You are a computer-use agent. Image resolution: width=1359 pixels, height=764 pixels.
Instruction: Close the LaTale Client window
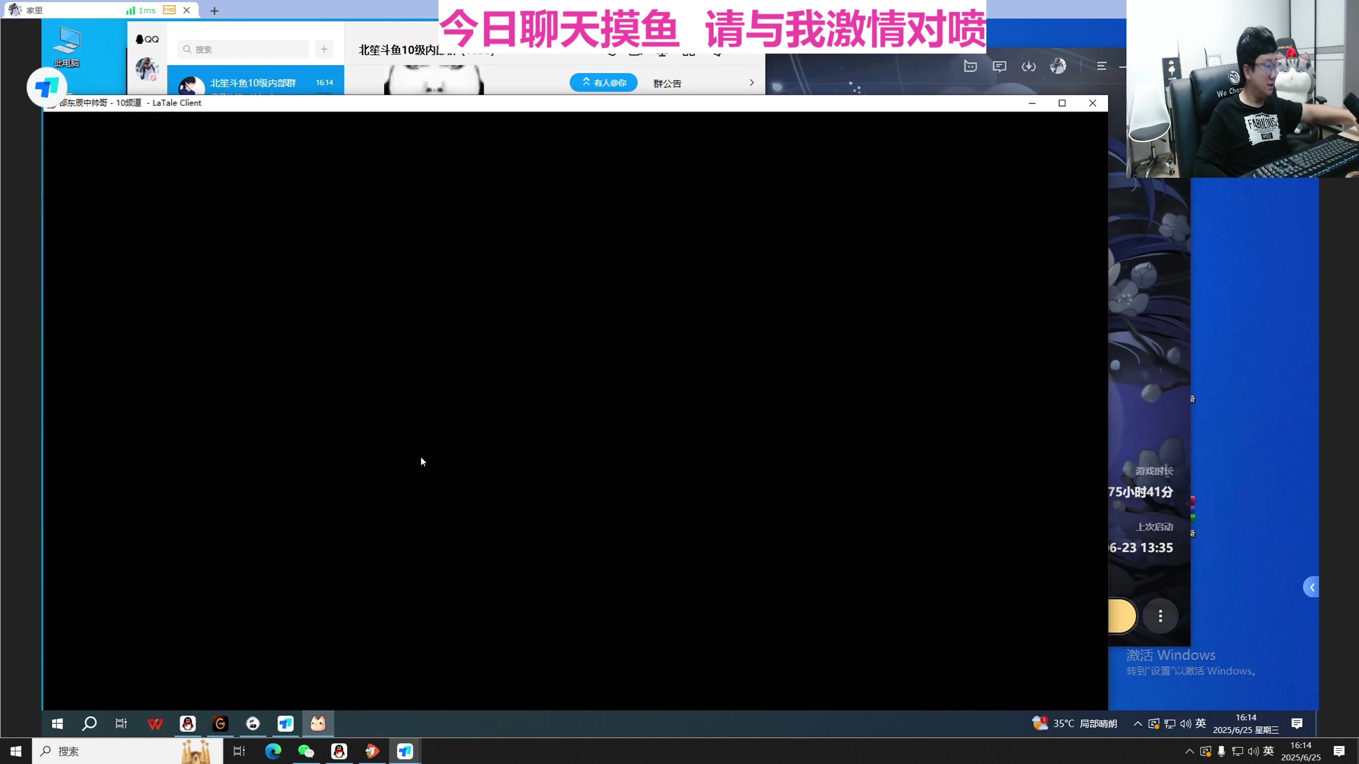(x=1093, y=103)
